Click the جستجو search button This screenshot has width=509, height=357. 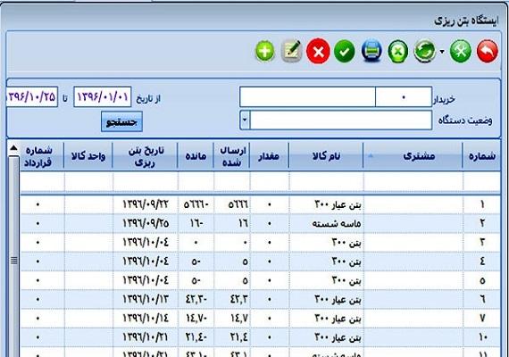click(x=121, y=121)
